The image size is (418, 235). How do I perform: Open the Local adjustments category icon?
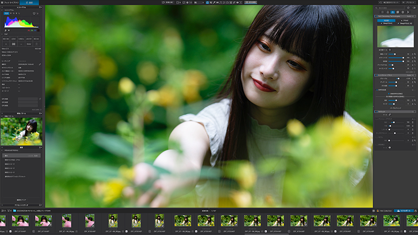point(403,12)
